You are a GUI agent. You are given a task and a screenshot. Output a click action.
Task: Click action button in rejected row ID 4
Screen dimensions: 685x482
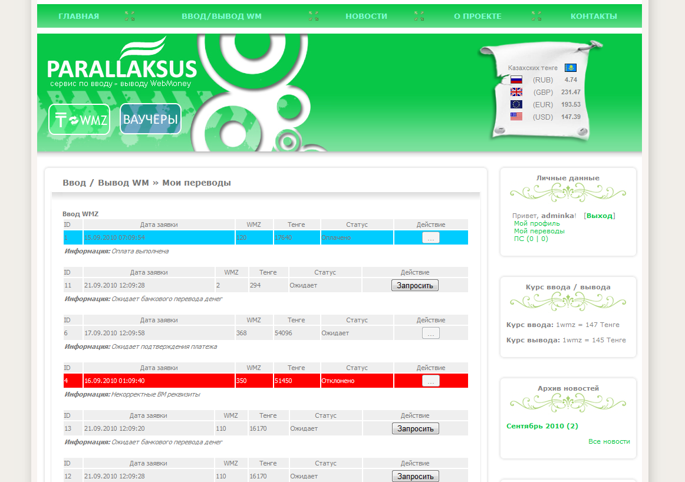[x=431, y=381]
